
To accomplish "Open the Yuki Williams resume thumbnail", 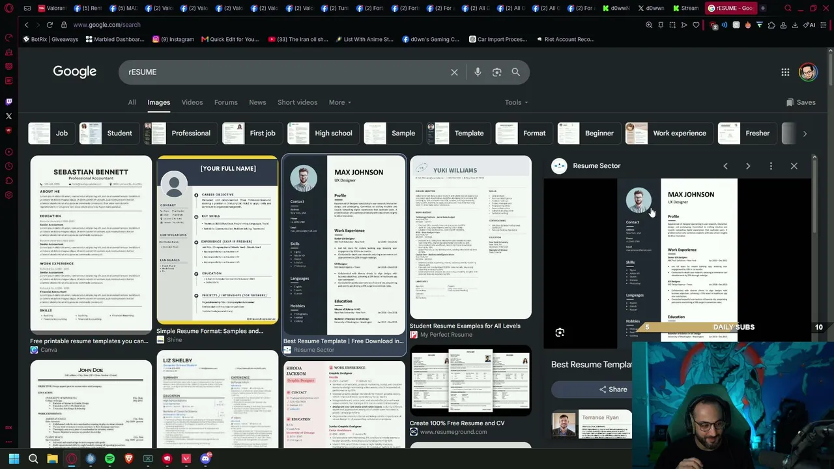I will [470, 237].
